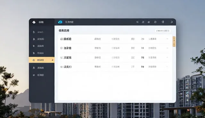Click the blue cloud logo in the header

click(x=60, y=22)
